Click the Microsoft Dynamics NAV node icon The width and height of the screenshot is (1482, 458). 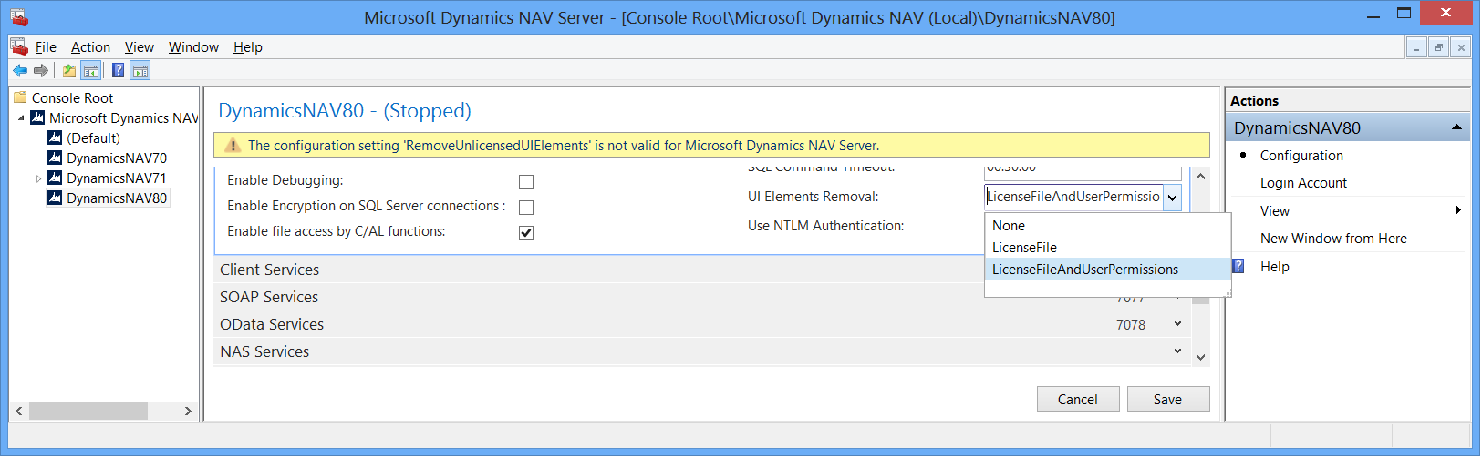(37, 117)
